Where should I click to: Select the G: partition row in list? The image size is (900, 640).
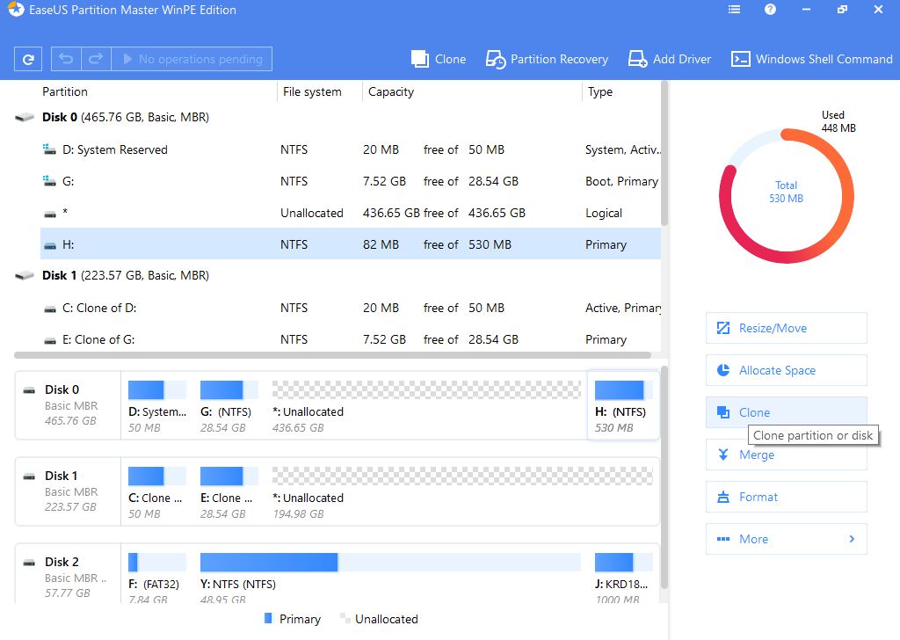[350, 181]
